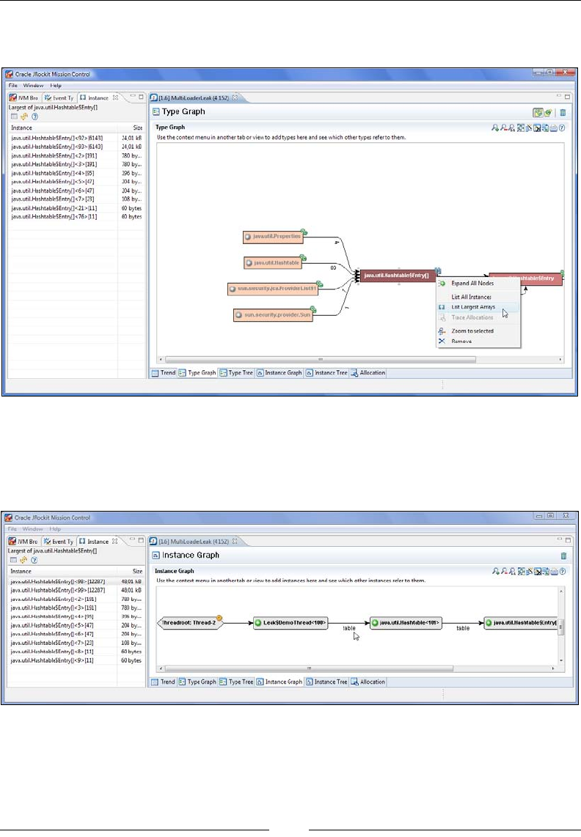Click vertical scrollbar of lower Instance Graph

pos(560,627)
